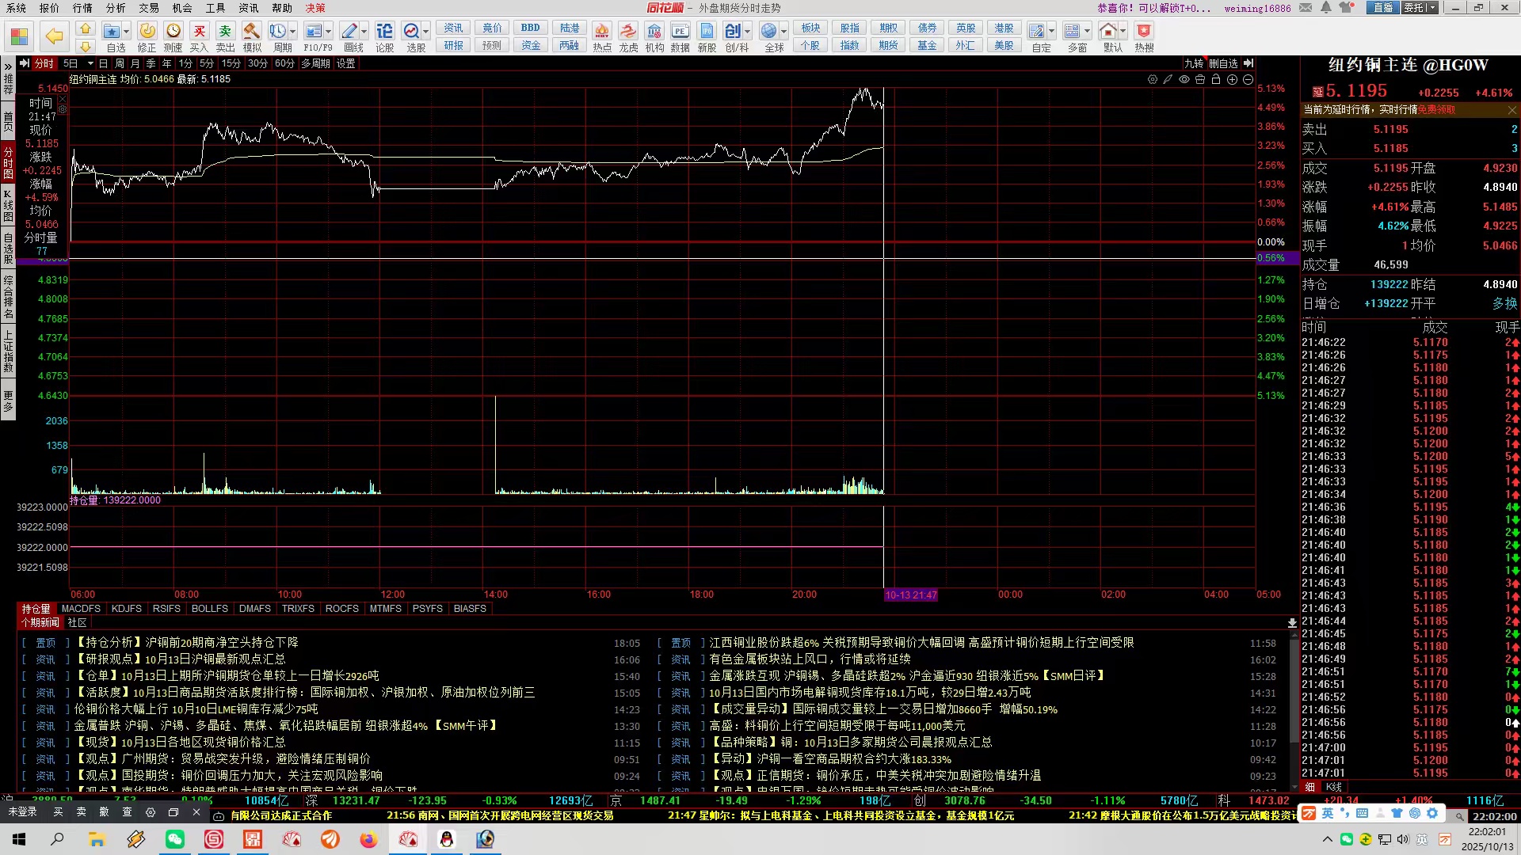Expand the 全球 globe dropdown arrow
This screenshot has height=855, width=1521.
click(784, 32)
